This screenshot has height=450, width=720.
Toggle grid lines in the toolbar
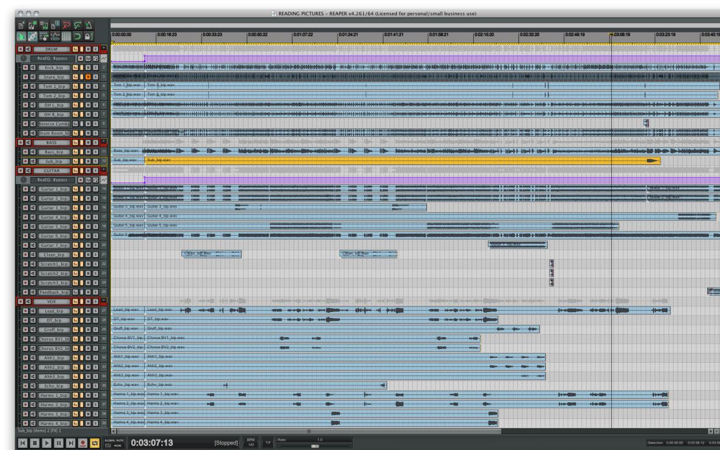pos(66,36)
